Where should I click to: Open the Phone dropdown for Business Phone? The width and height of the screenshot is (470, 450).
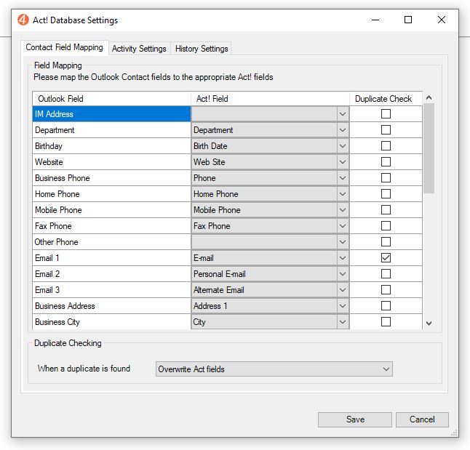(342, 178)
